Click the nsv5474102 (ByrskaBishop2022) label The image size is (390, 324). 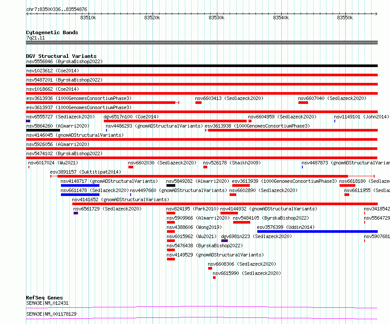(x=64, y=153)
